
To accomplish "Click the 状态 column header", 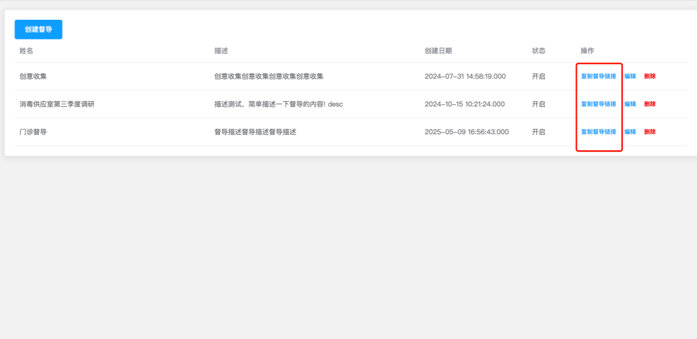I will (538, 51).
